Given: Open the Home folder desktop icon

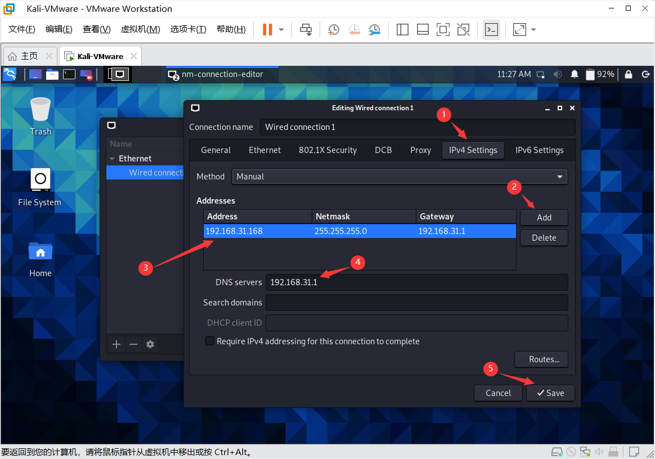Looking at the screenshot, I should tap(41, 259).
